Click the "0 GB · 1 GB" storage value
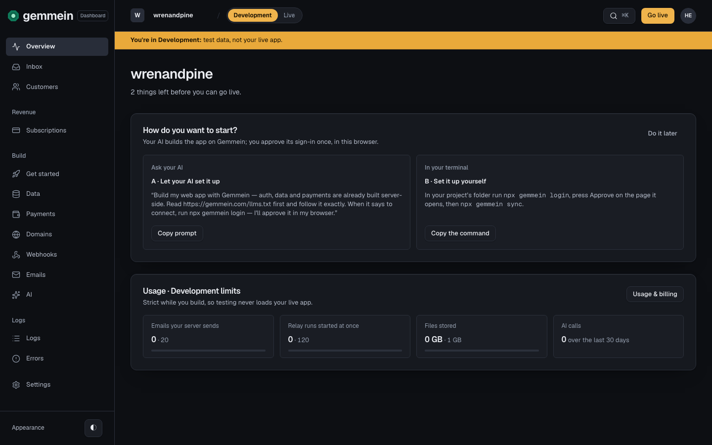712x445 pixels. pos(443,340)
